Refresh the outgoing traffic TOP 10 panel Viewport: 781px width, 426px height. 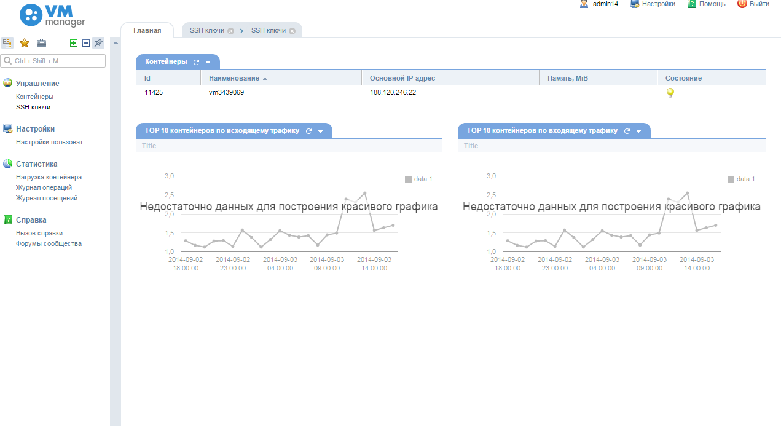click(309, 131)
